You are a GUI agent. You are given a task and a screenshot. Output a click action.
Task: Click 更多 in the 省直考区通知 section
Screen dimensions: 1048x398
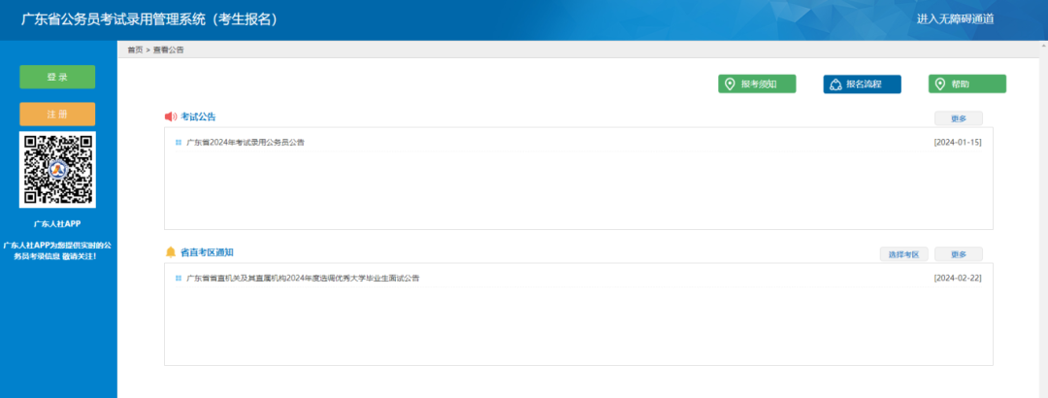pos(958,254)
